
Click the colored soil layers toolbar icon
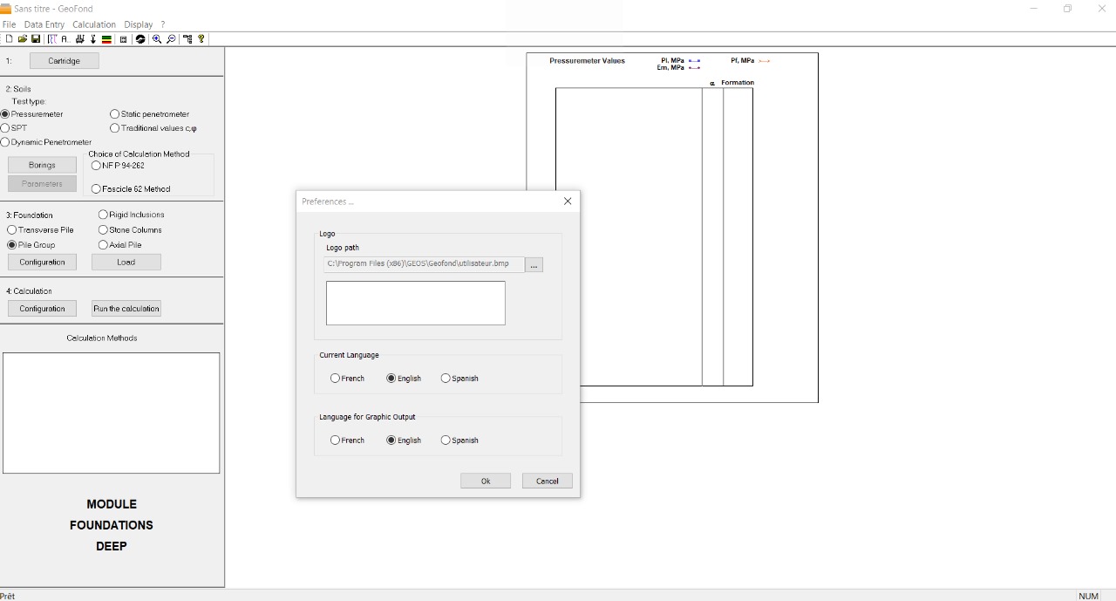106,39
